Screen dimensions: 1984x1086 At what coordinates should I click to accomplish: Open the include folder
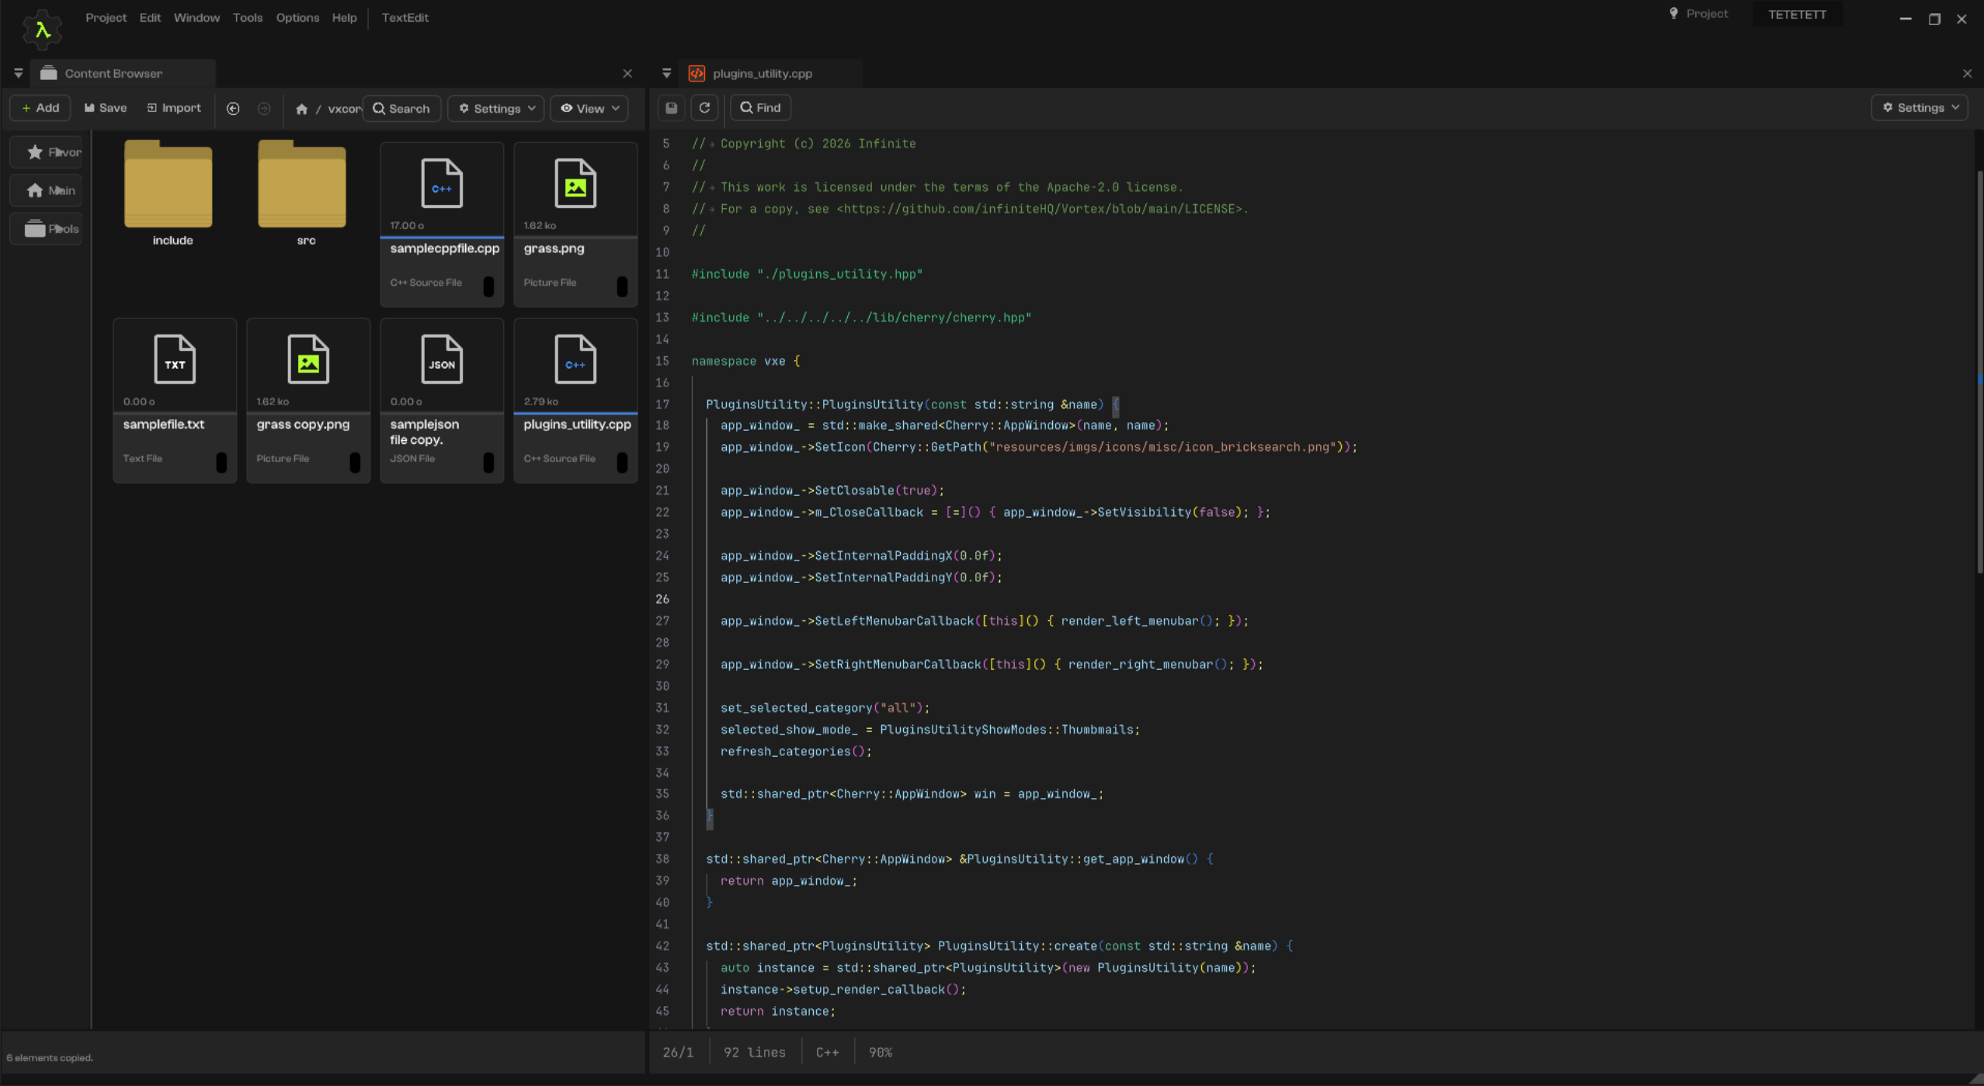tap(169, 185)
